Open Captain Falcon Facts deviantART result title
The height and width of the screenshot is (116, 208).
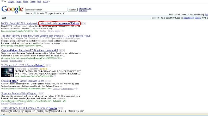pyautogui.click(x=29, y=50)
